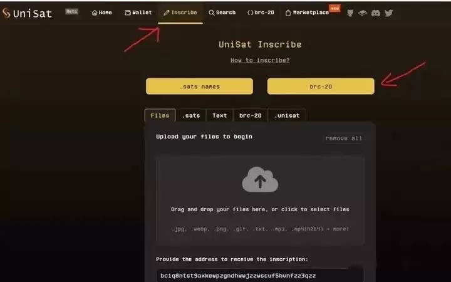Click the yellow brc-20 button
The width and height of the screenshot is (451, 282).
321,86
